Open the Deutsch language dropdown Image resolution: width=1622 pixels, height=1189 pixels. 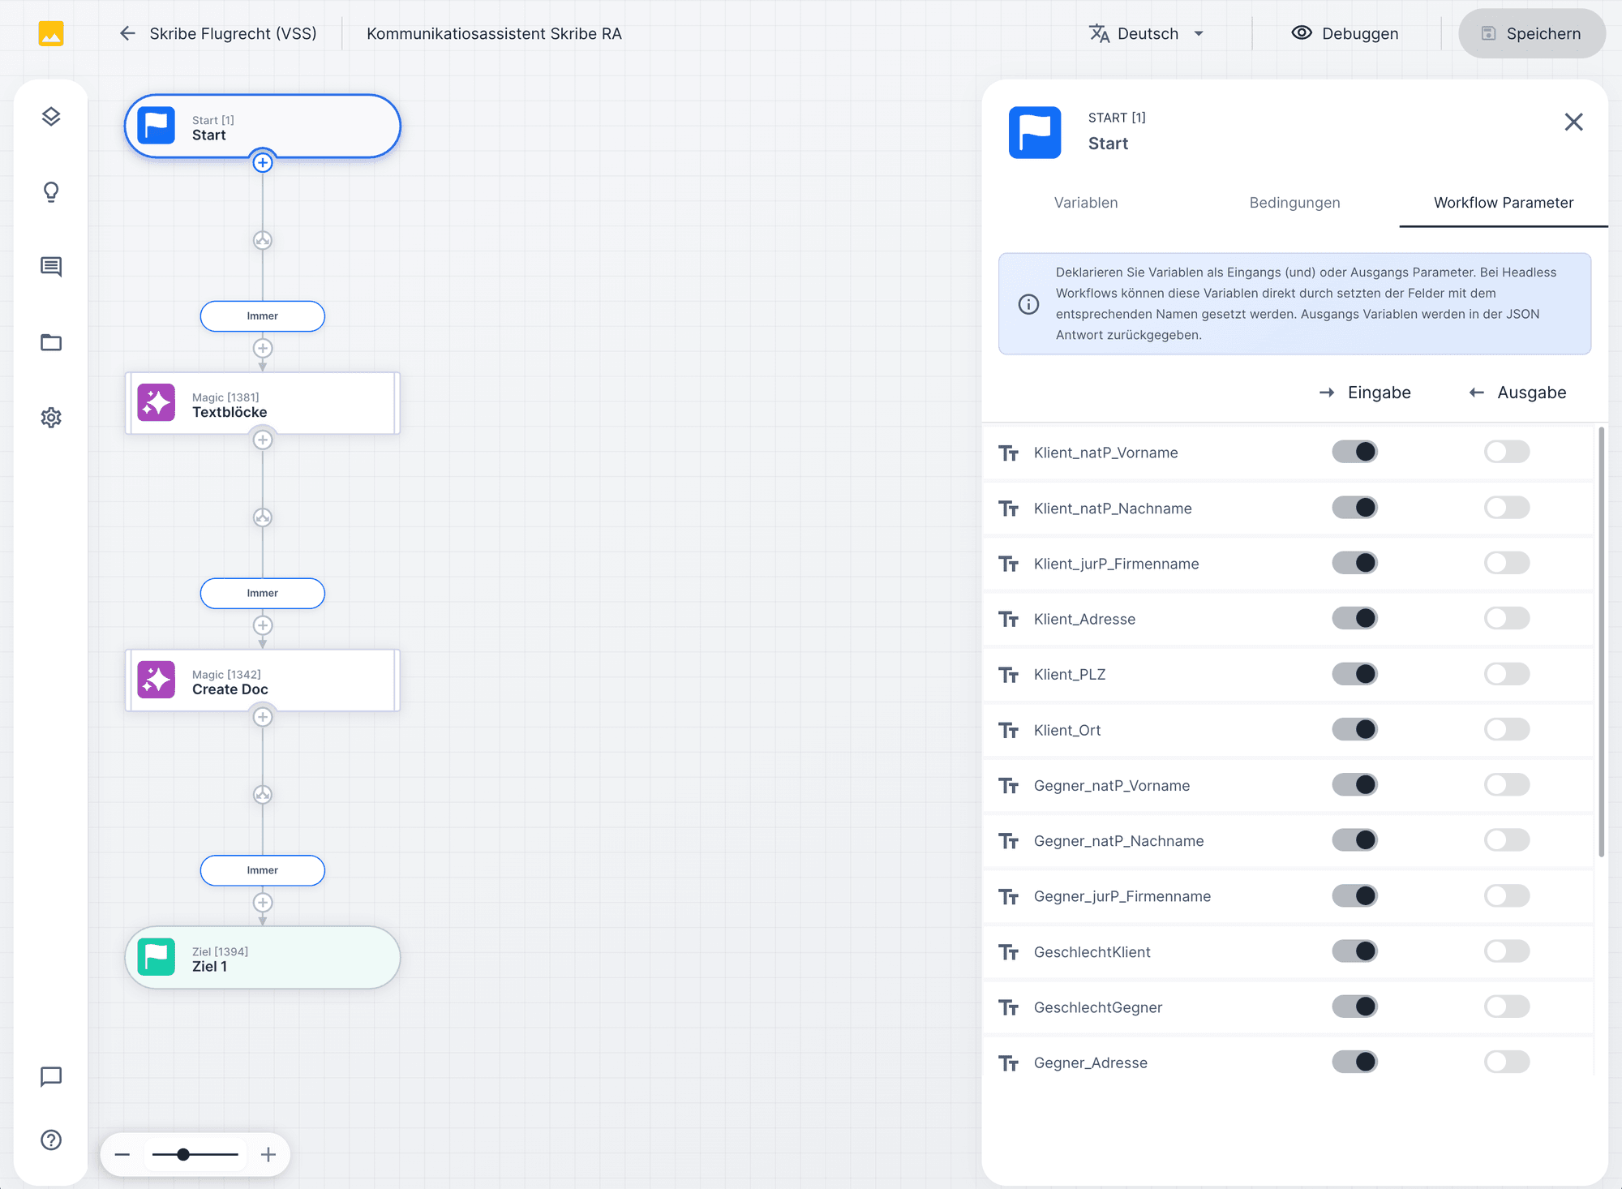click(1147, 33)
